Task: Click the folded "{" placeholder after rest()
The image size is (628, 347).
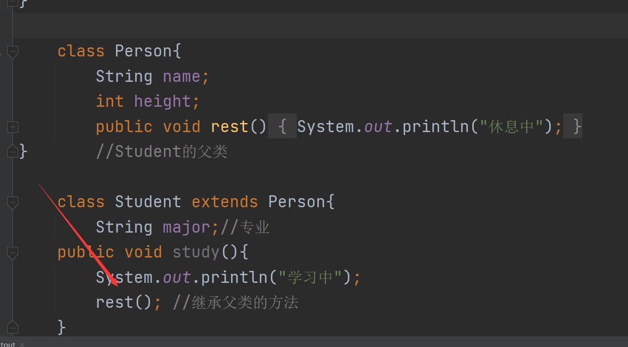Action: point(282,127)
